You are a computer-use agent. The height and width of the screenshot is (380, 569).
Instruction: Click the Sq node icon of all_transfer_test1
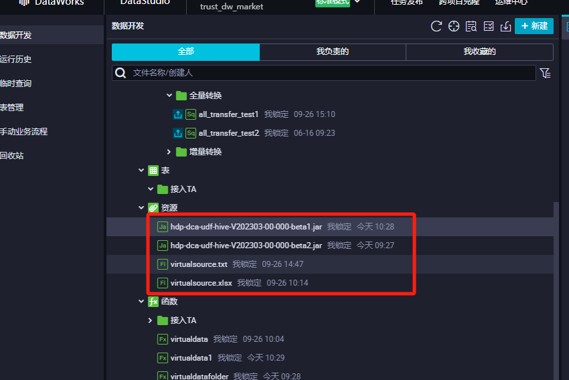(x=191, y=114)
